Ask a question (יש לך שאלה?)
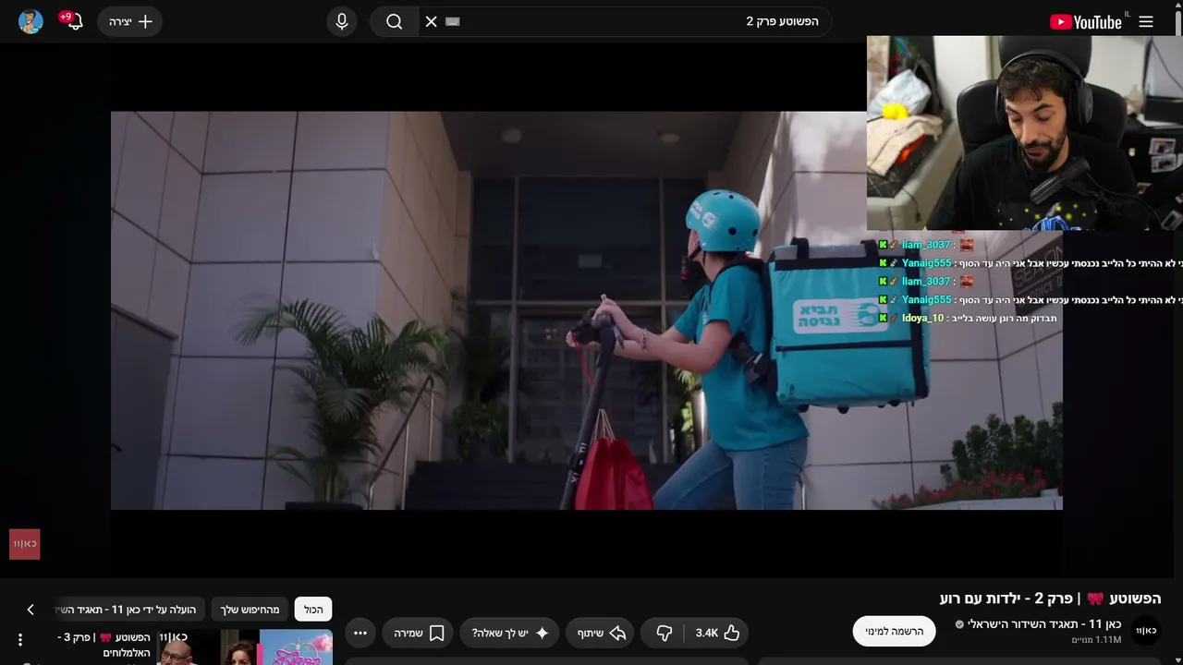The image size is (1183, 665). pos(510,633)
